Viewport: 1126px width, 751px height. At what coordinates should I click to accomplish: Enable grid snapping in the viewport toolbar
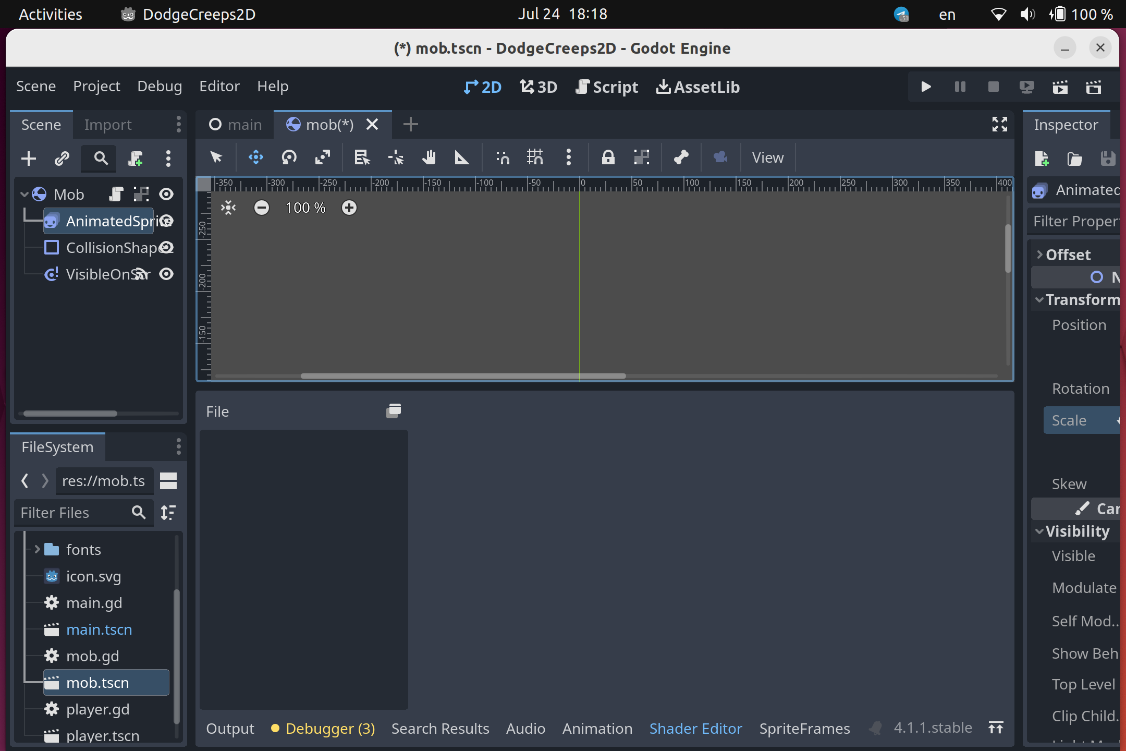[534, 158]
